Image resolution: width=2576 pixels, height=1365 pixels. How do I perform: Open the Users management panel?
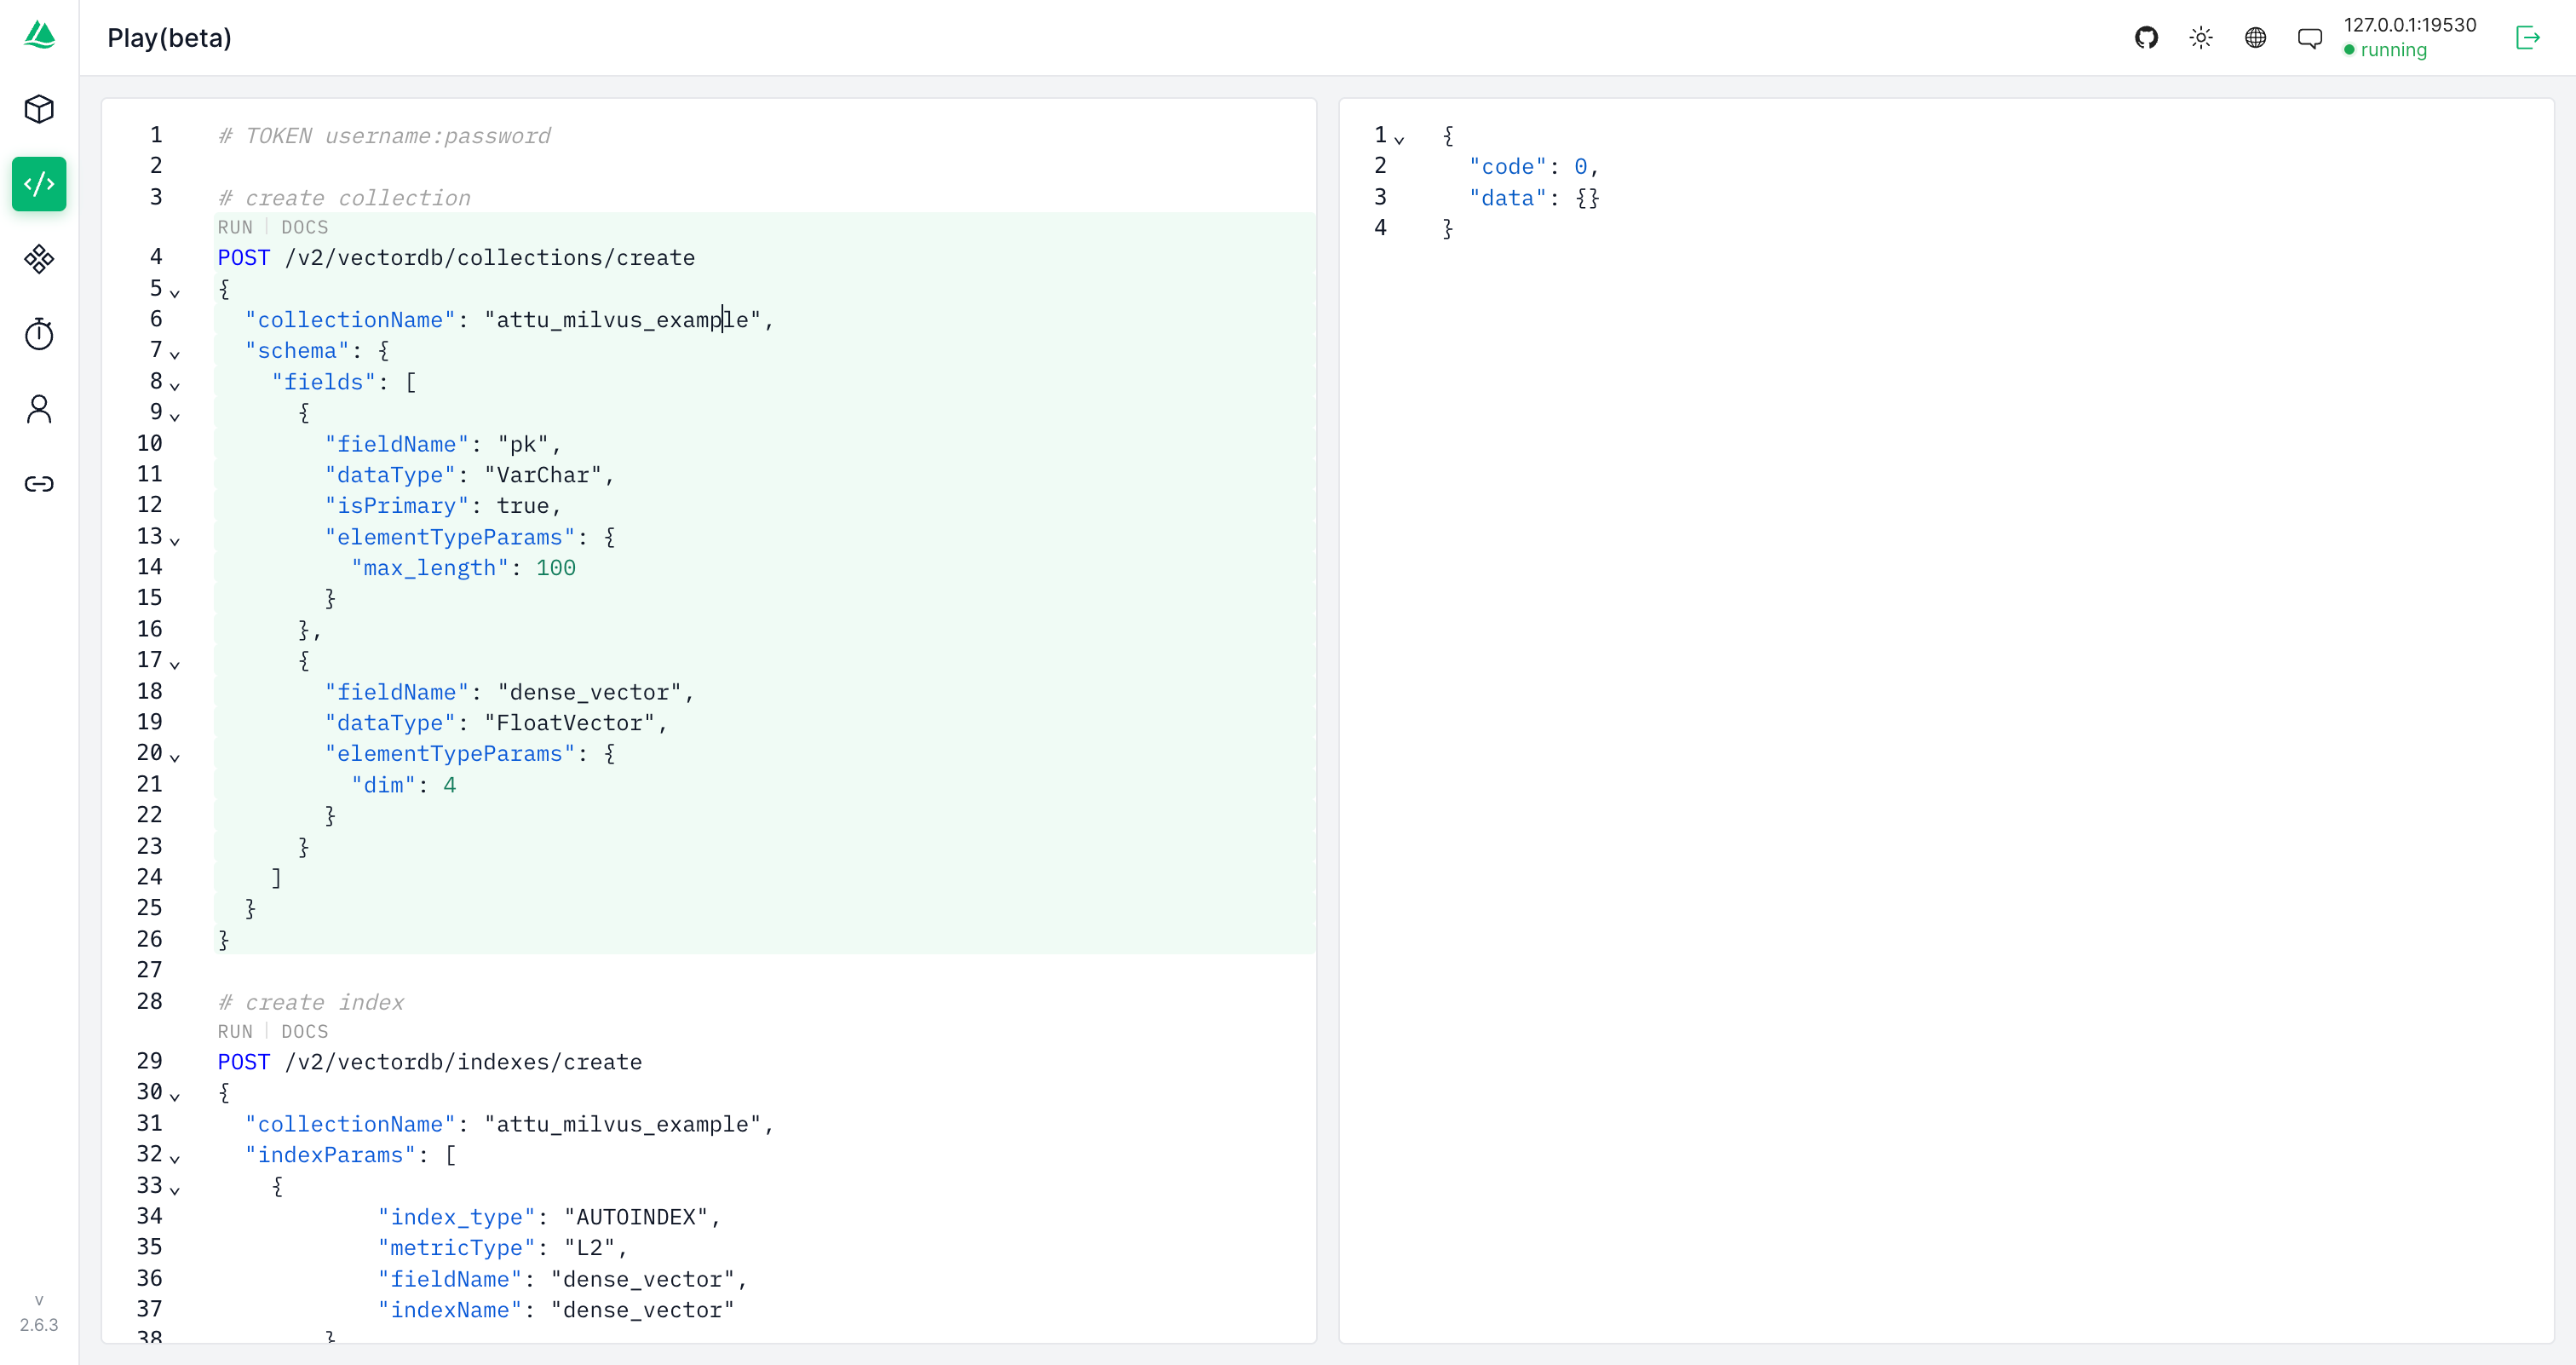tap(39, 409)
